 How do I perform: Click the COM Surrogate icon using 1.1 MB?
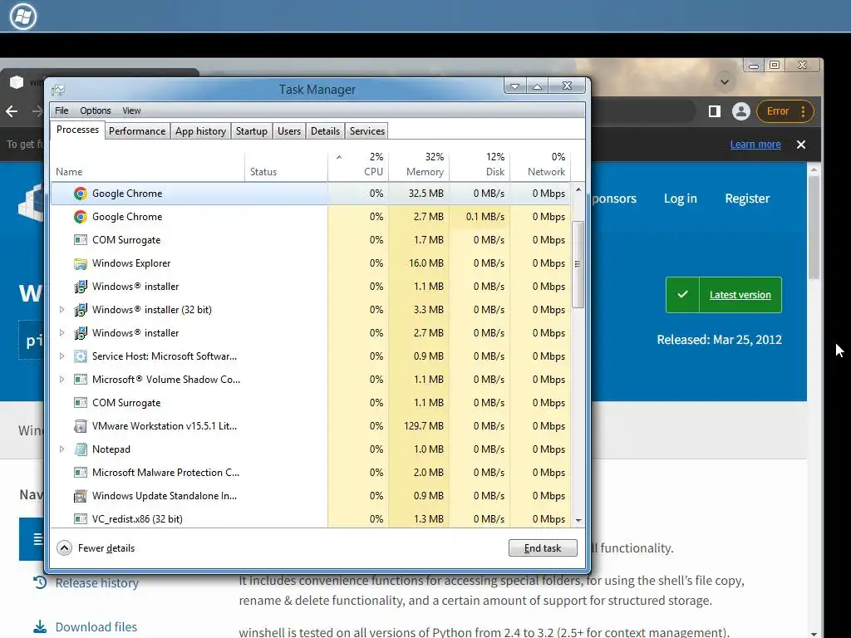81,403
